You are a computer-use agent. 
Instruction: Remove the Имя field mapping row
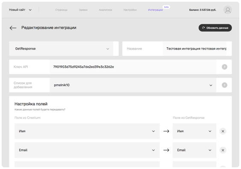pos(223,131)
